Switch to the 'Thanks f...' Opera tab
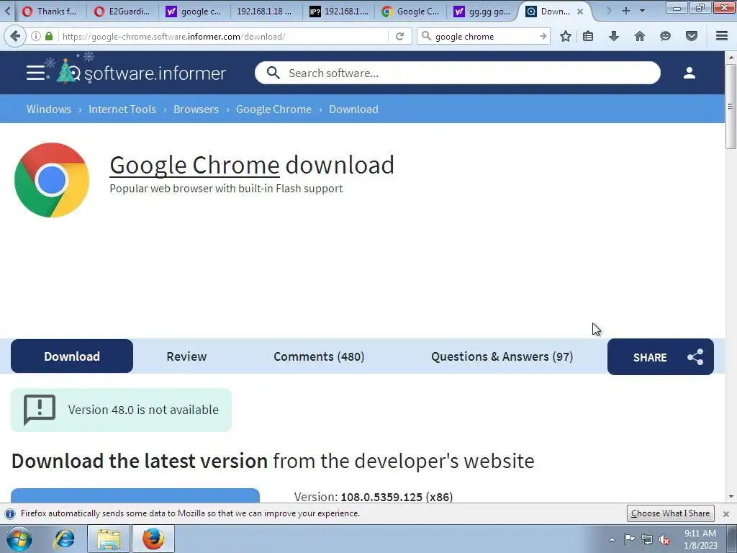The image size is (737, 553). [50, 12]
